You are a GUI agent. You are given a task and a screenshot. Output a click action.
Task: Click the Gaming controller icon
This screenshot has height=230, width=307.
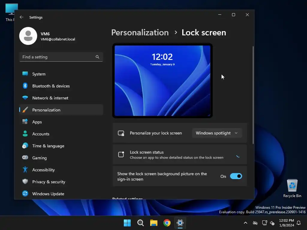click(25, 158)
